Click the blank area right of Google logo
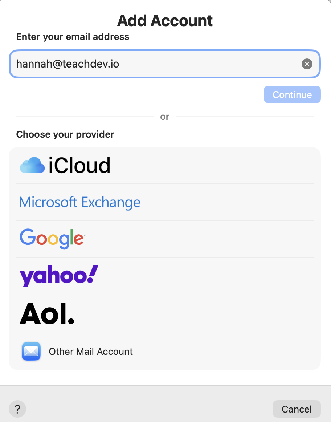 (x=200, y=239)
